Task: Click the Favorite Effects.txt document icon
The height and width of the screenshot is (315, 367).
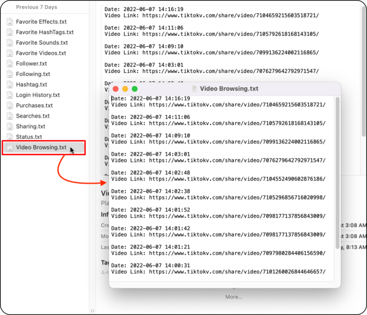Action: click(x=10, y=21)
